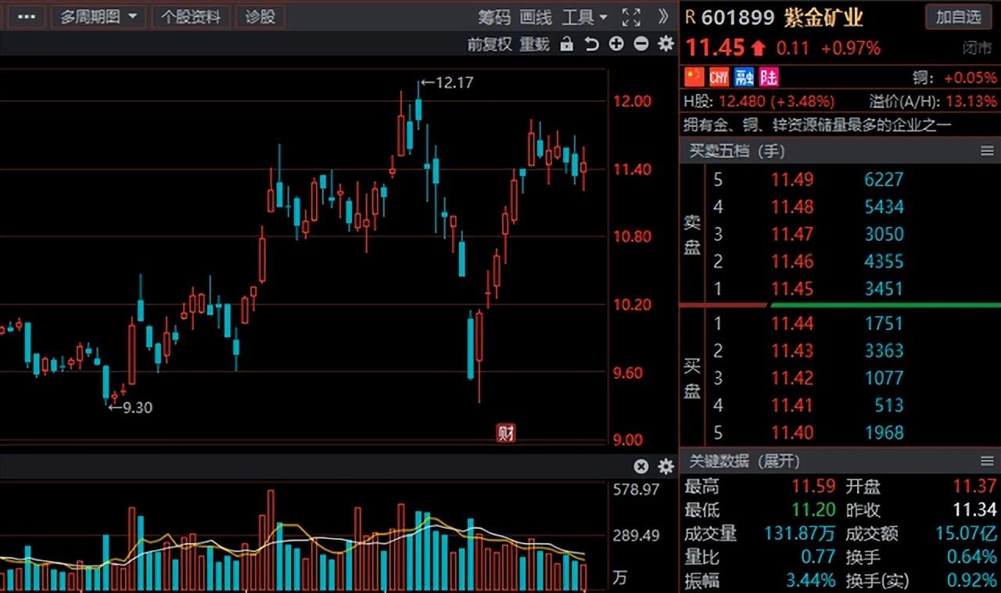Viewport: 1001px width, 593px height.
Task: Zoom in chart with plus icon
Action: point(616,44)
